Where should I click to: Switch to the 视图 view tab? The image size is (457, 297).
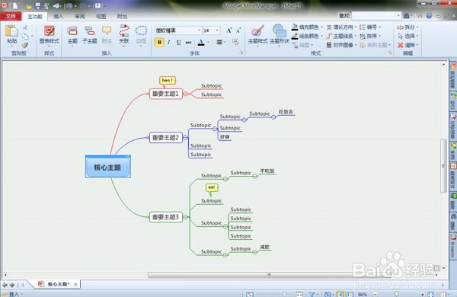pos(101,17)
